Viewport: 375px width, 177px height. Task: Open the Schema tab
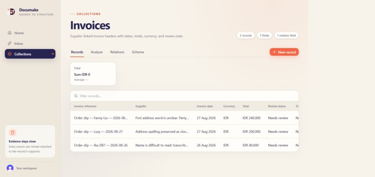(x=138, y=52)
